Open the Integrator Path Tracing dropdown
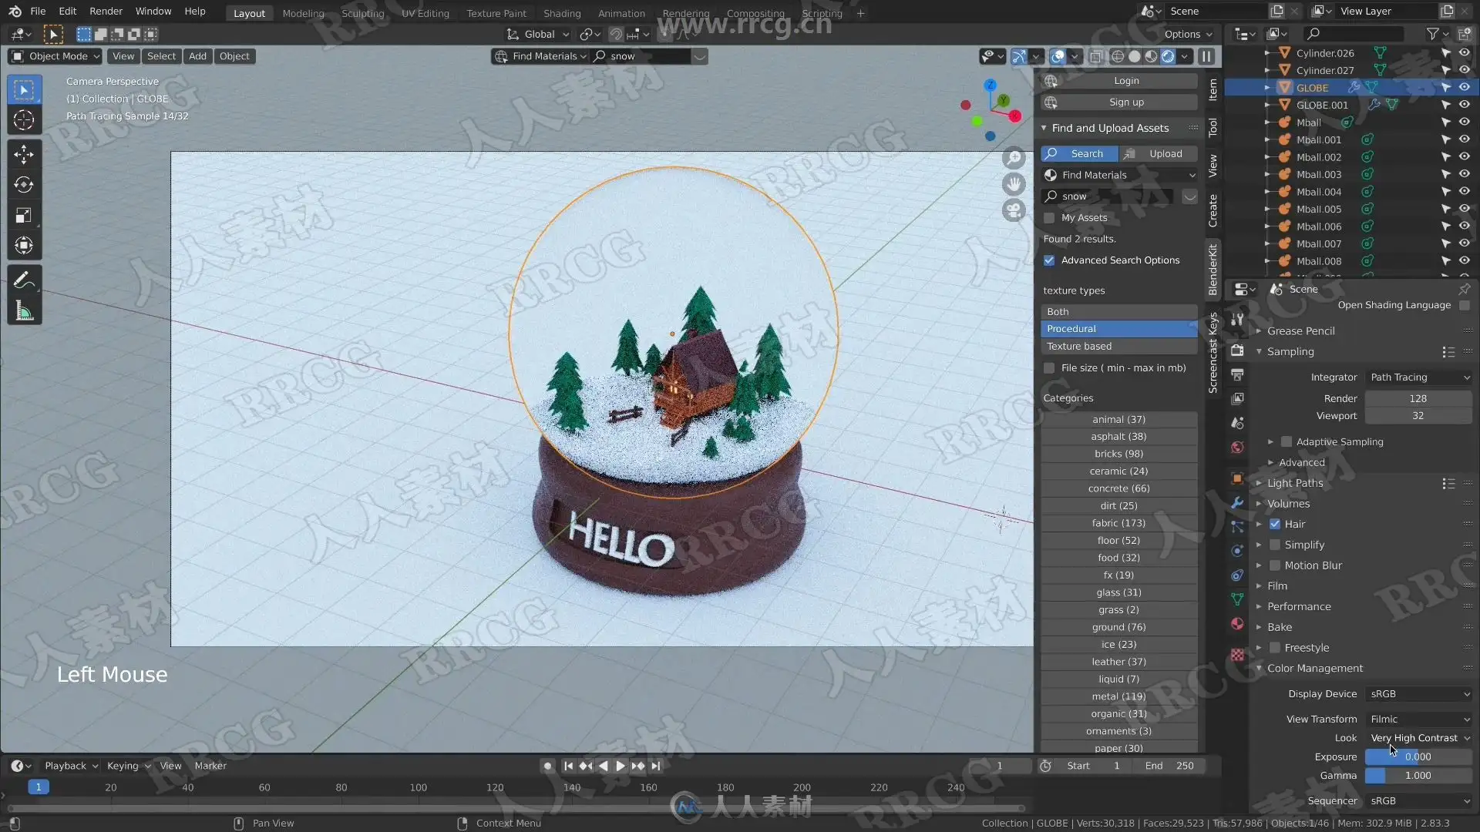This screenshot has height=832, width=1480. click(x=1418, y=377)
